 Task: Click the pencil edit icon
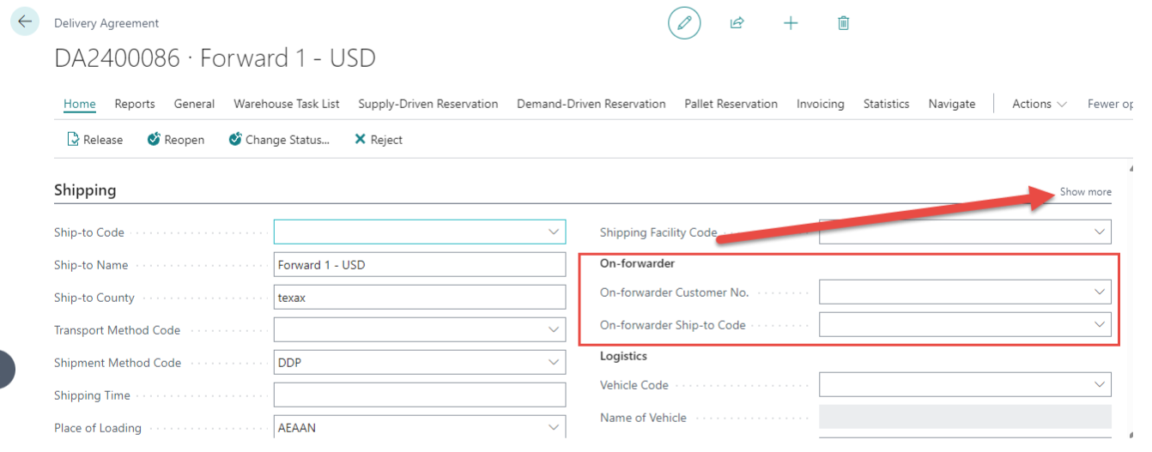(684, 23)
